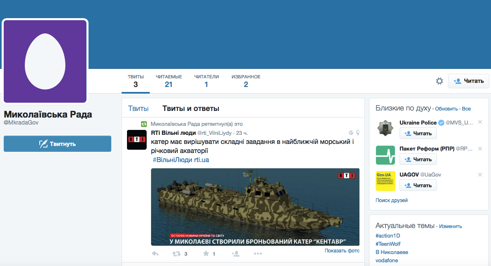Click the RTi Вільні люди avatar
491x266 pixels.
tap(137, 140)
